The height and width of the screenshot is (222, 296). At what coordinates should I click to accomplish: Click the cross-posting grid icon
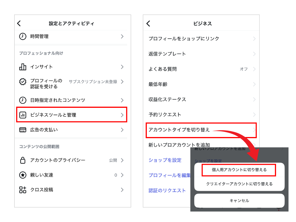tap(23, 190)
